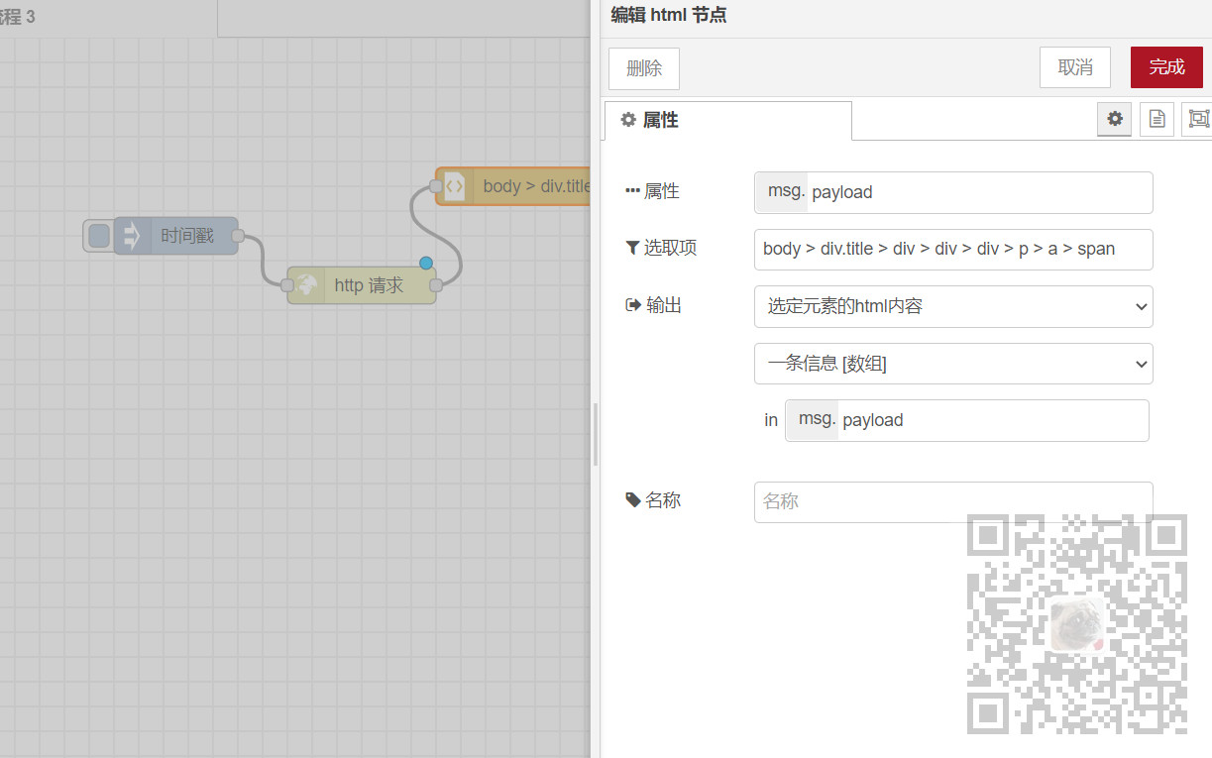Click the blue changed-indicator dot on http 请求

point(426,263)
